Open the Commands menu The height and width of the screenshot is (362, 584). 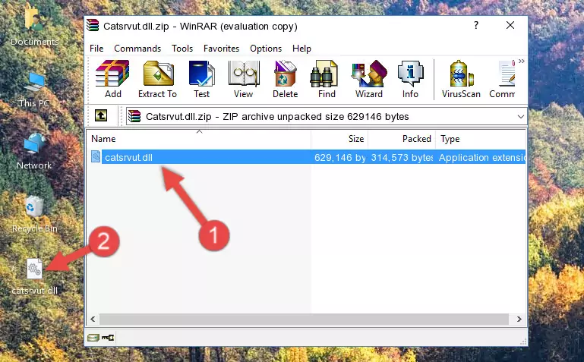[137, 49]
